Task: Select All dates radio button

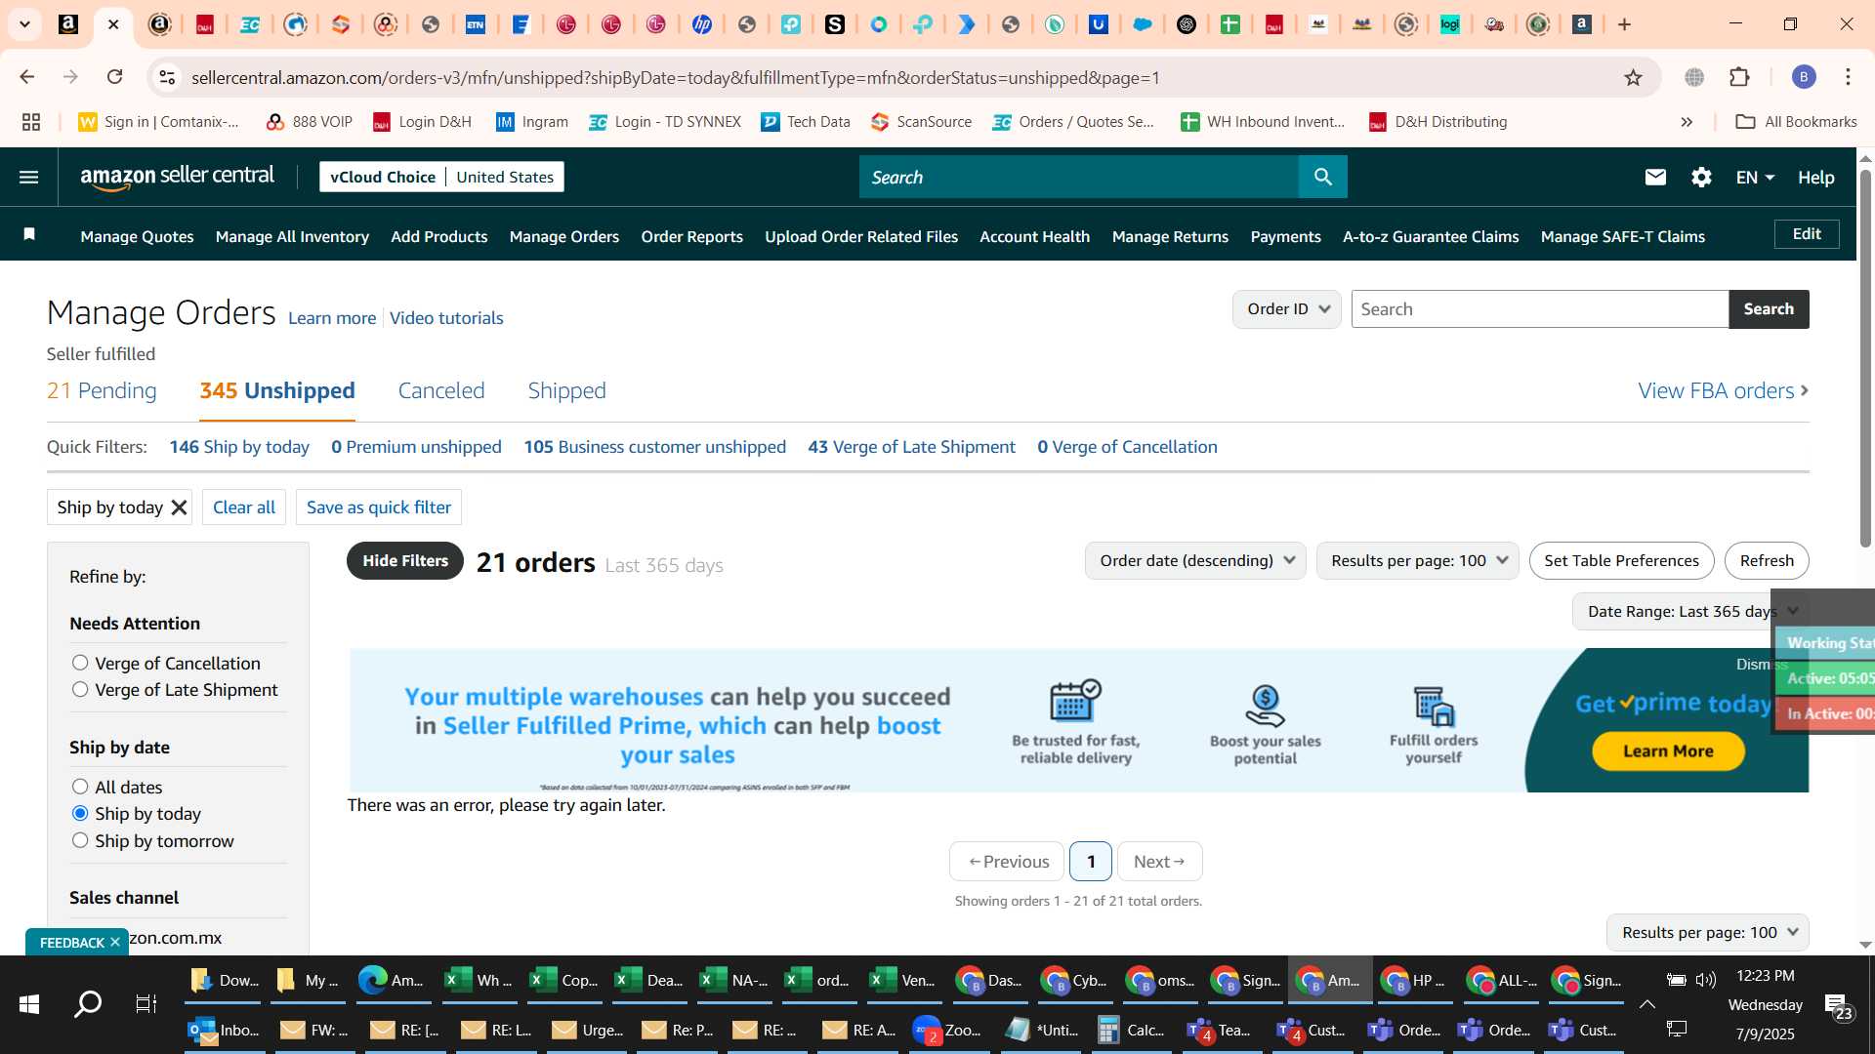Action: [80, 787]
